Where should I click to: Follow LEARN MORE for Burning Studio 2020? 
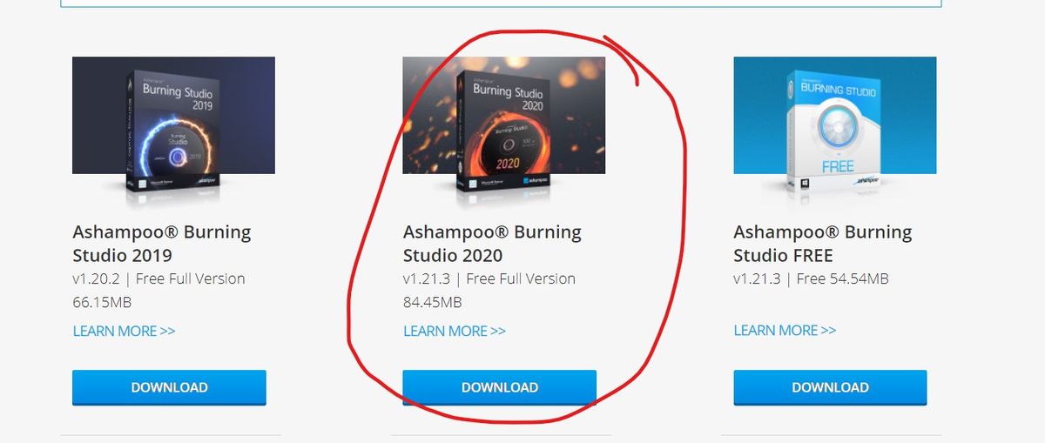454,331
